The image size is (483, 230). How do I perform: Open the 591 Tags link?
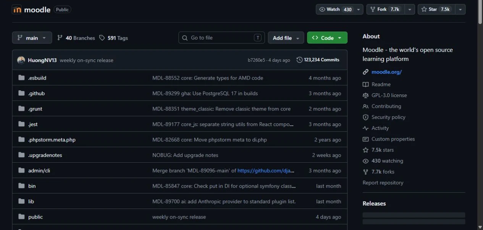click(x=113, y=38)
